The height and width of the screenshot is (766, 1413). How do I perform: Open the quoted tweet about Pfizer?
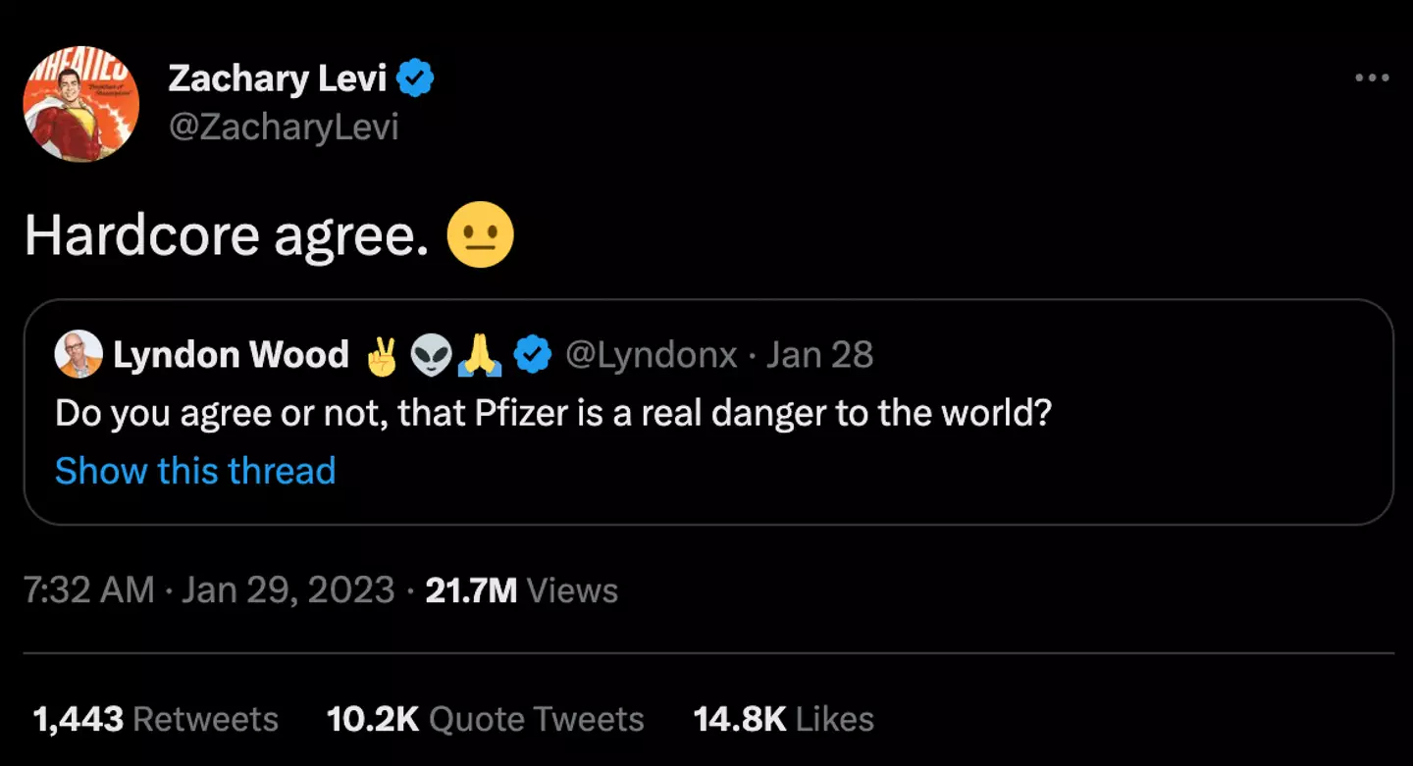coord(553,413)
